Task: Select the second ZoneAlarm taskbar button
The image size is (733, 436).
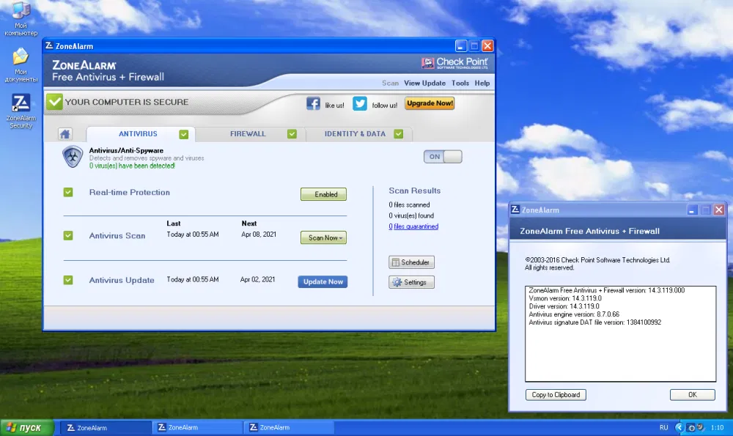Action: (x=197, y=428)
